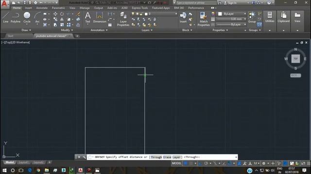Click the Group tool

click(x=252, y=17)
